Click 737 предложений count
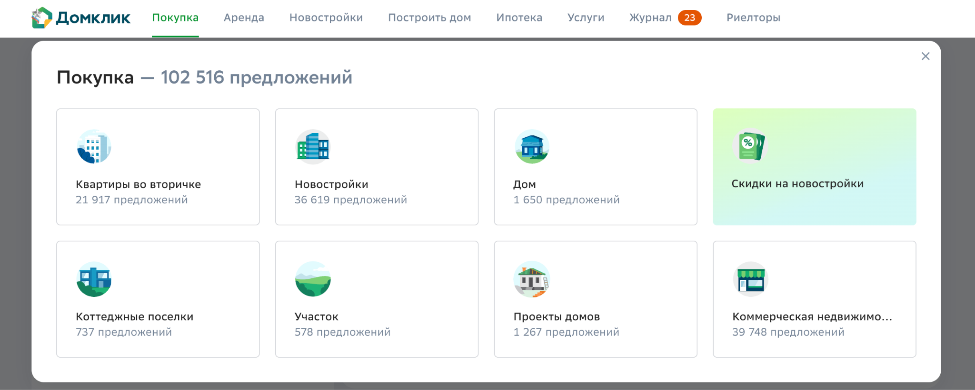The width and height of the screenshot is (975, 390). 124,332
